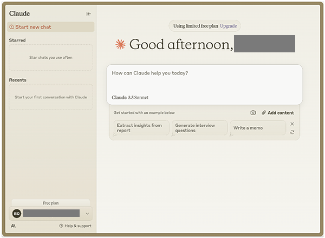Select 'Extract insights from report' example
Viewport: 325px width, 238px height.
[141, 128]
